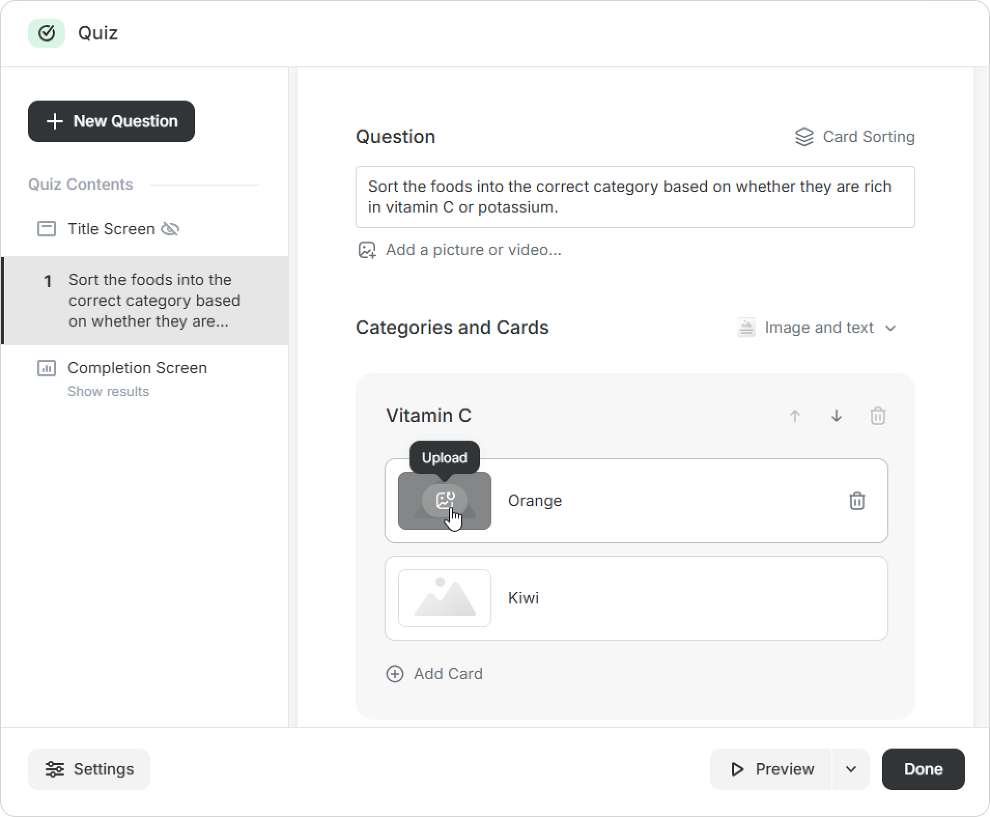Open quiz Settings
Screen dimensions: 990x817
(x=89, y=769)
